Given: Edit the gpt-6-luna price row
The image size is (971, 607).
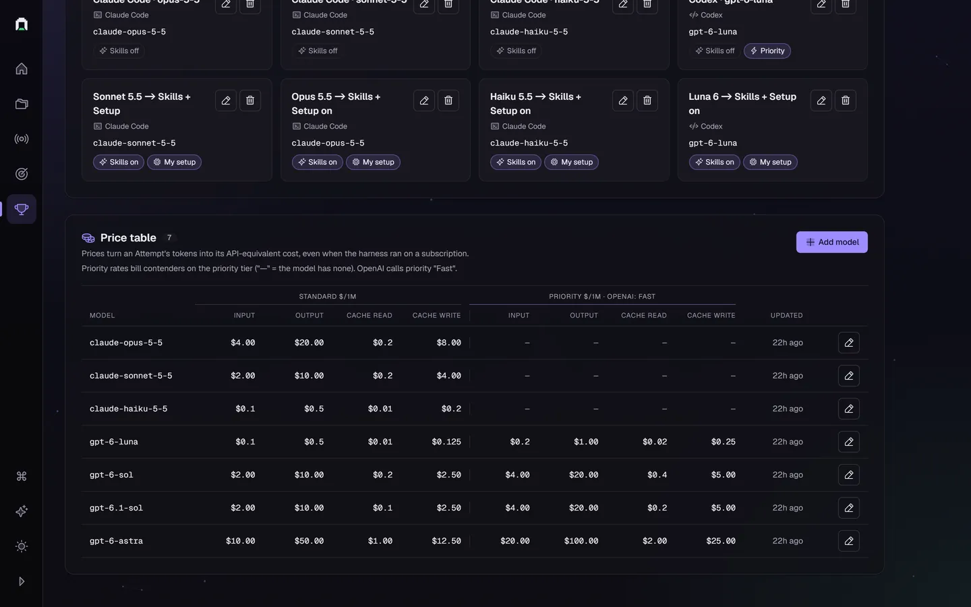Looking at the screenshot, I should click(x=849, y=442).
